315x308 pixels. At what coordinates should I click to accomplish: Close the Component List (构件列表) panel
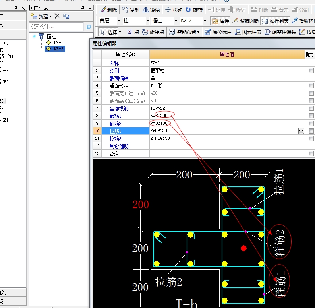click(90, 8)
